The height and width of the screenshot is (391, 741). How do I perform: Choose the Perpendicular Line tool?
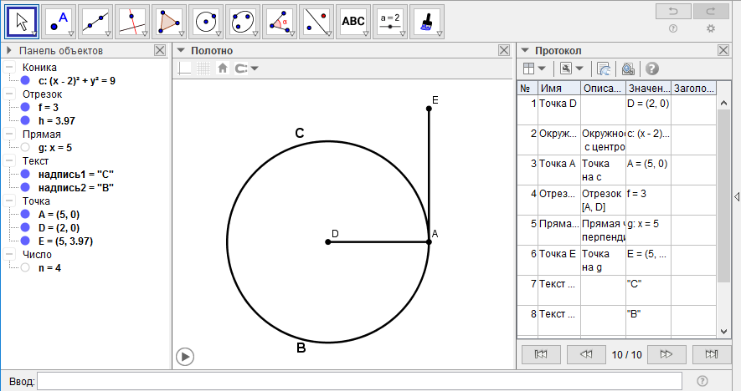coord(131,22)
